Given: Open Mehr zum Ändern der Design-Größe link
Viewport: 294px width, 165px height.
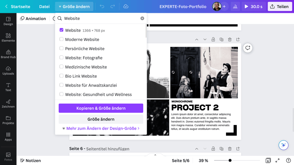Looking at the screenshot, I should click(101, 128).
